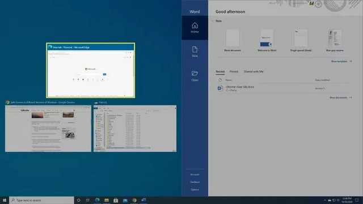
Task: Open Options in Word sidebar
Action: coord(195,189)
